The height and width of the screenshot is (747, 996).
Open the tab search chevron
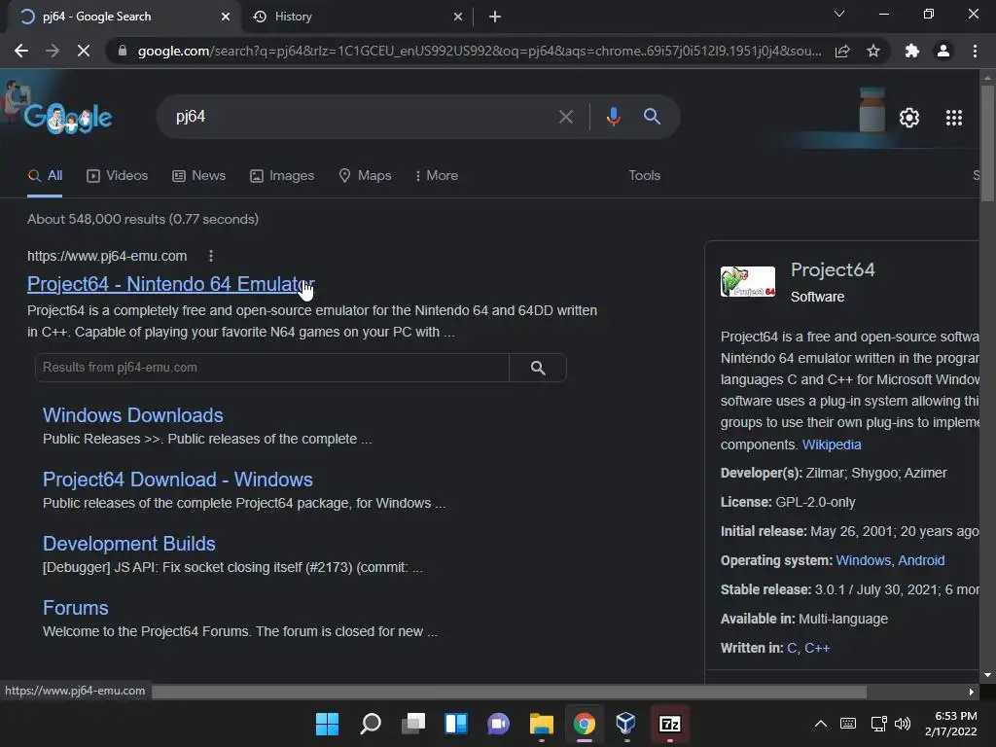click(839, 14)
